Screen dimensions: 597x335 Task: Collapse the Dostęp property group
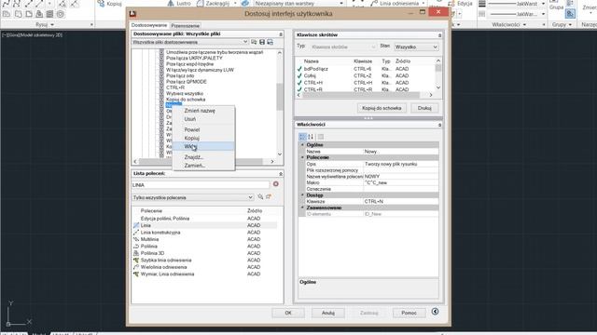302,194
